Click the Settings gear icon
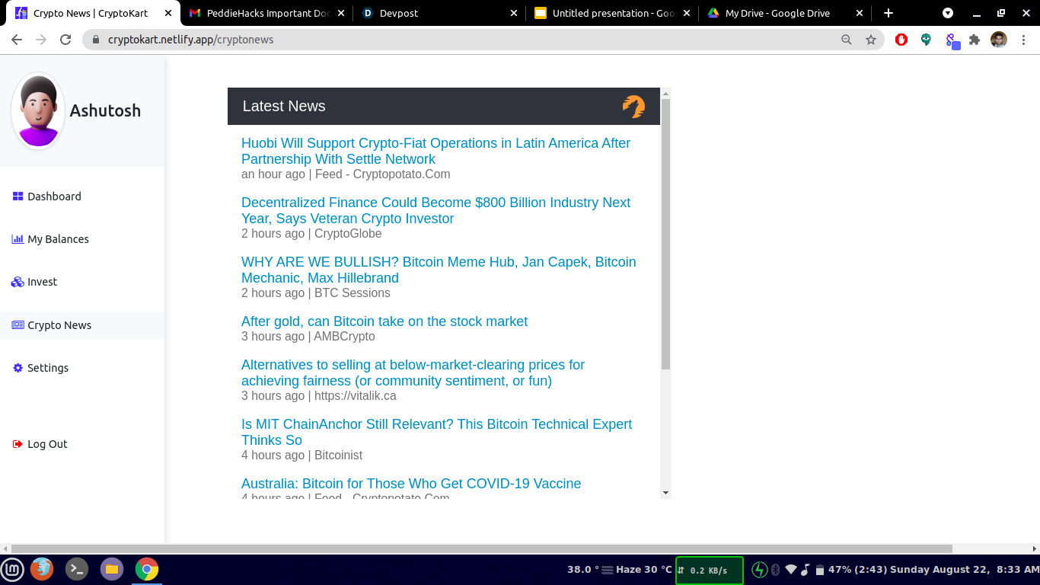The image size is (1040, 585). coord(18,368)
